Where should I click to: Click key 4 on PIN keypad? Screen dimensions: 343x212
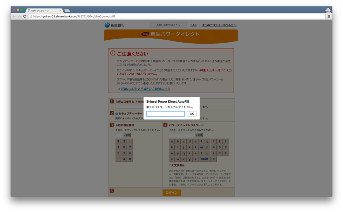(x=124, y=159)
